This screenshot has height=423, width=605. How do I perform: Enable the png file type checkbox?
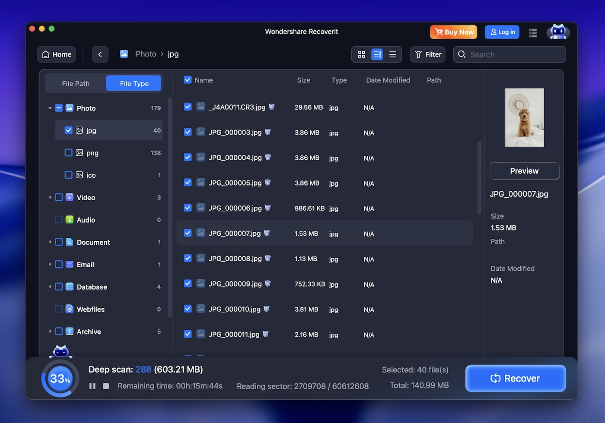(x=68, y=152)
